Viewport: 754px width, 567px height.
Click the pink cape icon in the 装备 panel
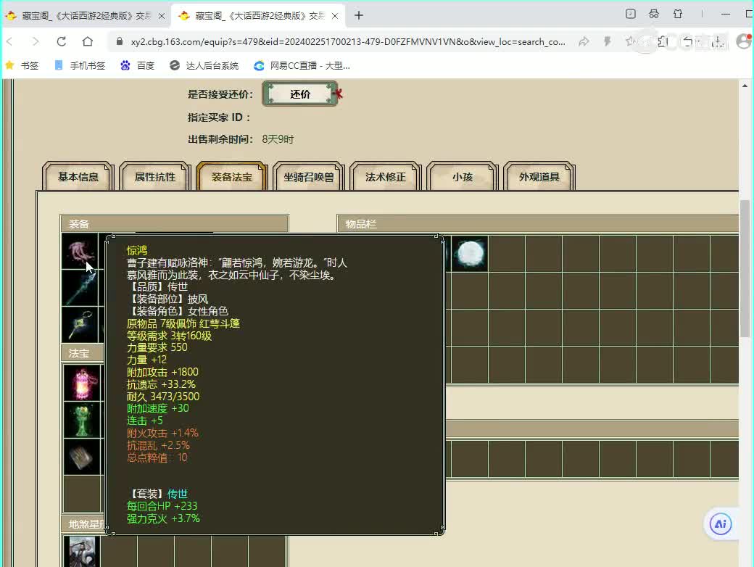[x=80, y=251]
